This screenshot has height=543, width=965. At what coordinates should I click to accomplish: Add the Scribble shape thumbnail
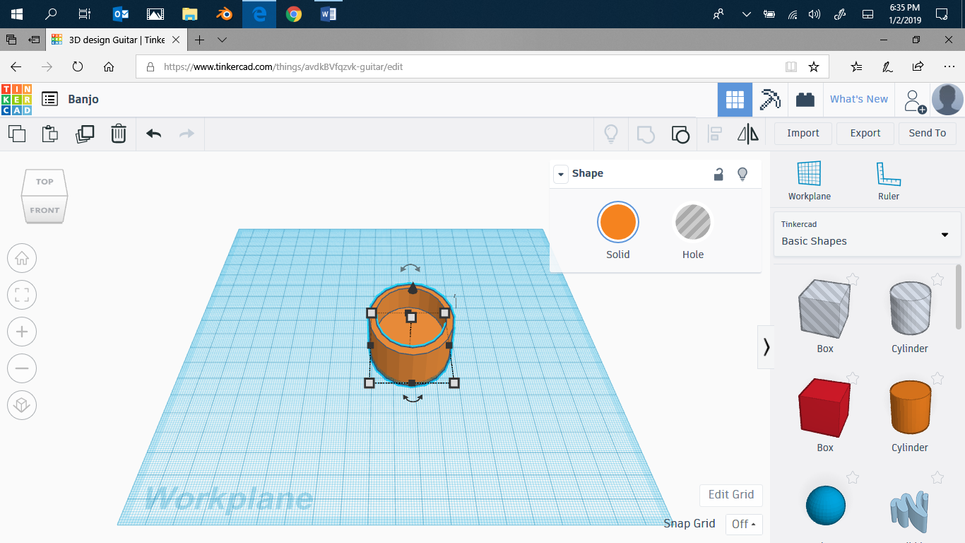(x=910, y=510)
